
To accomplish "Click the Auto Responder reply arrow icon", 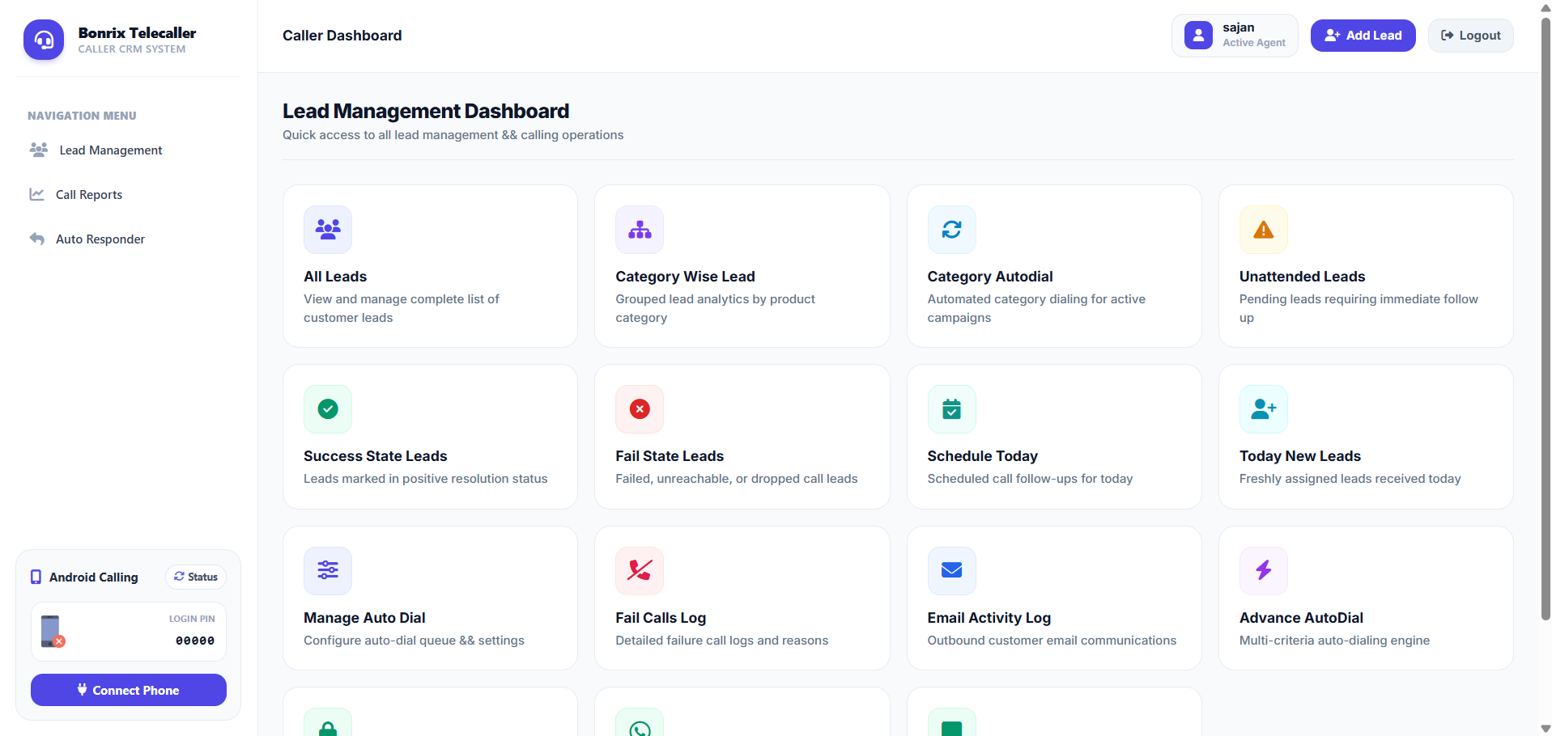I will [36, 239].
